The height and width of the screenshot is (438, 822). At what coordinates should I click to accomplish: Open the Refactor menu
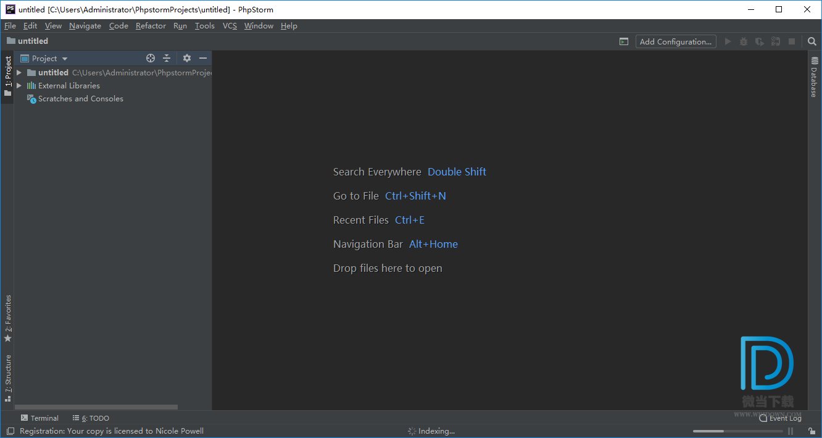151,26
